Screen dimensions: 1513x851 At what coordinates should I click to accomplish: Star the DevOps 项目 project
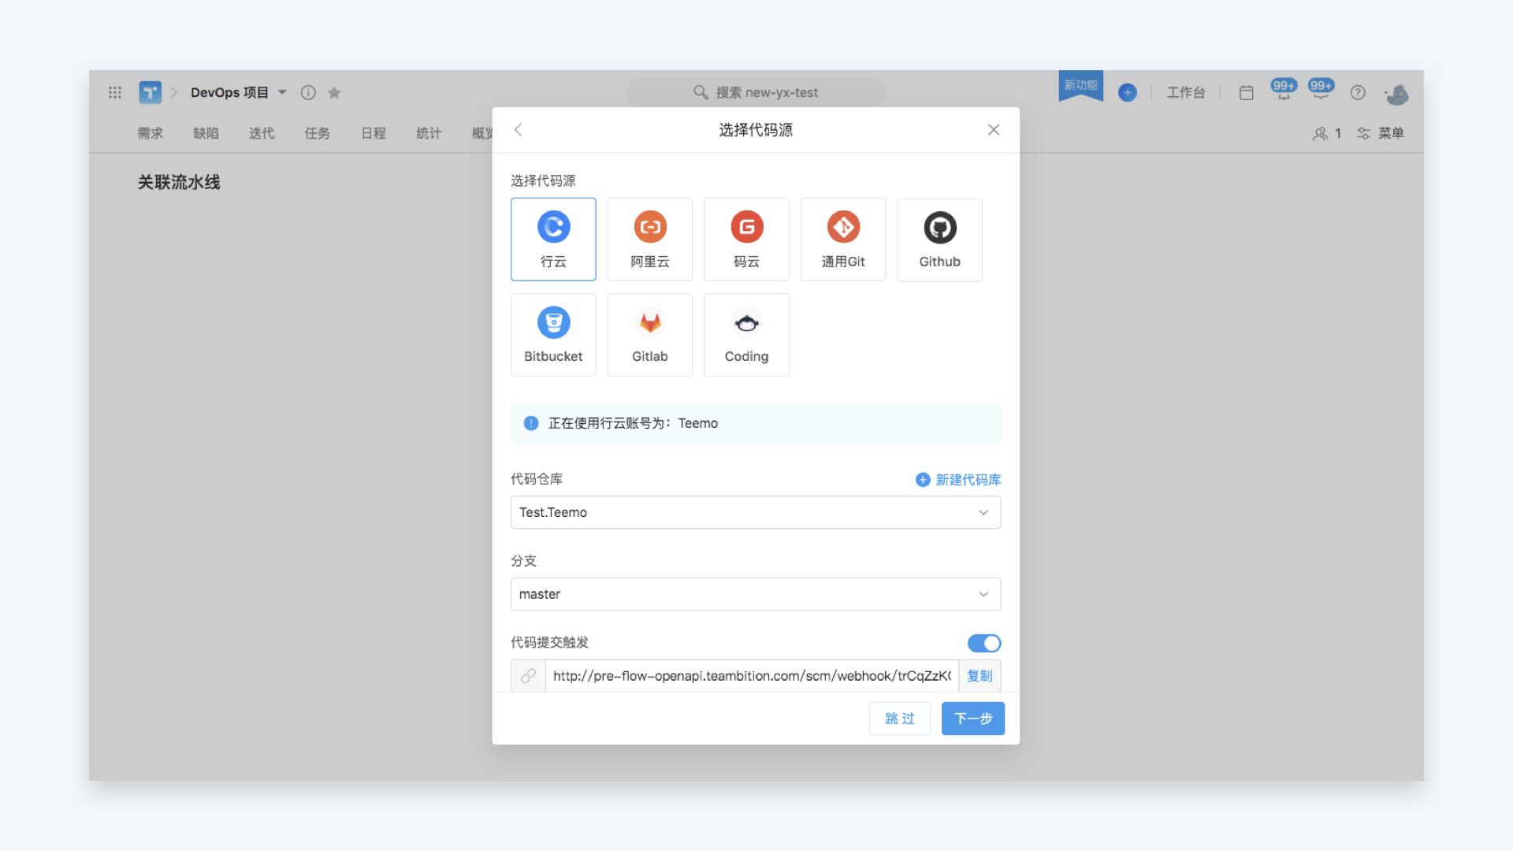point(334,92)
